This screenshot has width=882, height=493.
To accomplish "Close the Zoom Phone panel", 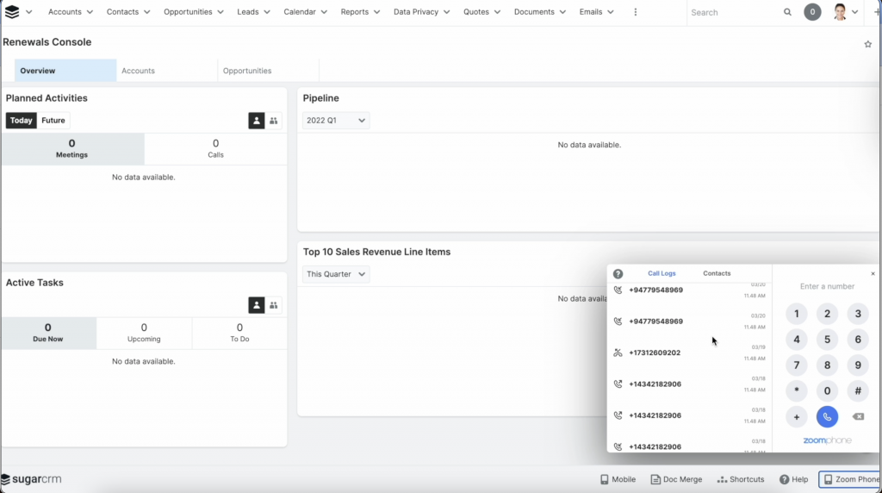I will click(x=873, y=273).
